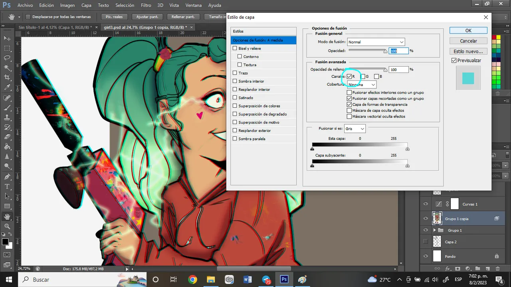The image size is (511, 287).
Task: Open the Imagen menu
Action: click(x=67, y=6)
